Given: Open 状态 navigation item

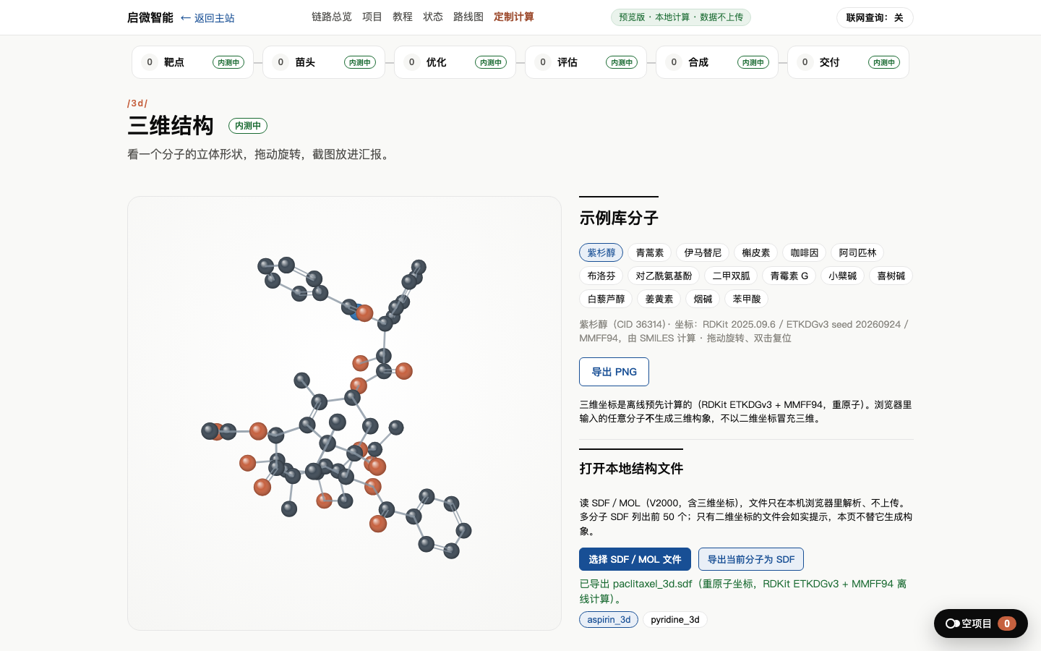Looking at the screenshot, I should (433, 17).
